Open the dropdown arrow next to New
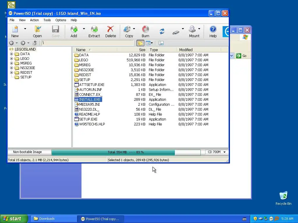This screenshot has width=298, height=223. point(25,29)
